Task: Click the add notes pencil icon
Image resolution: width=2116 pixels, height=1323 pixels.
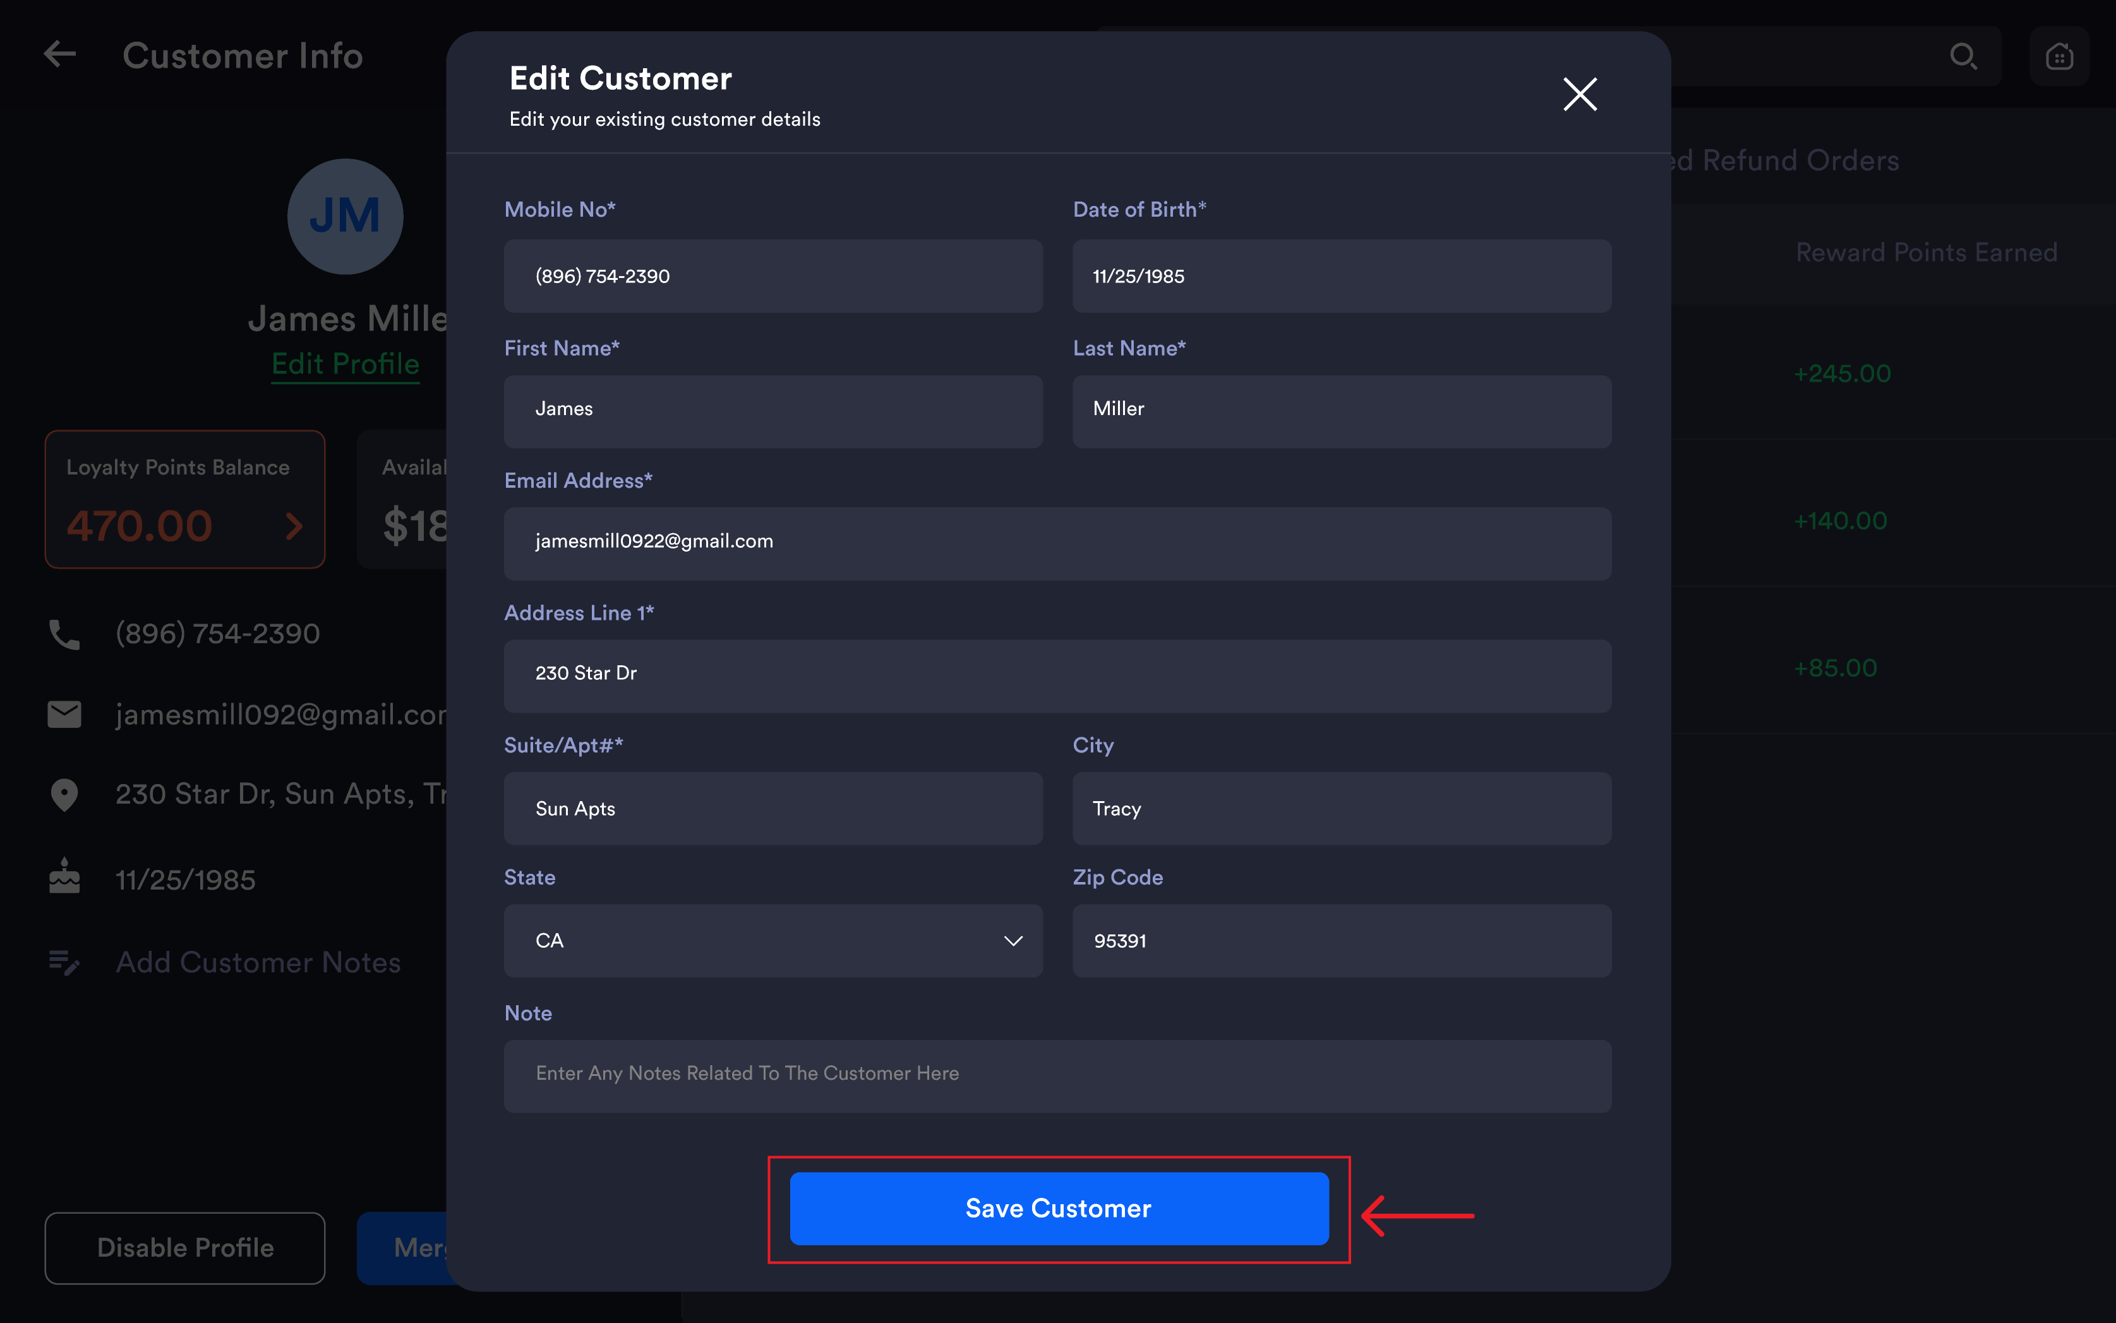Action: [x=64, y=962]
